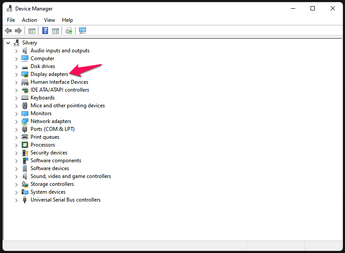Expand the Processors chevron
The image size is (345, 253).
16,145
